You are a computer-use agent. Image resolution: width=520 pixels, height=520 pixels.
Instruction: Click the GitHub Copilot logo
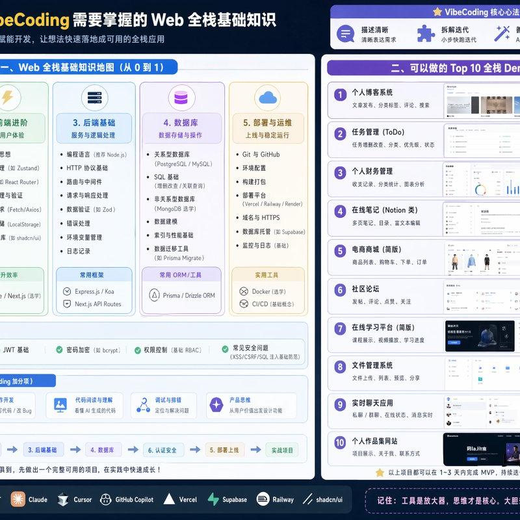point(105,499)
